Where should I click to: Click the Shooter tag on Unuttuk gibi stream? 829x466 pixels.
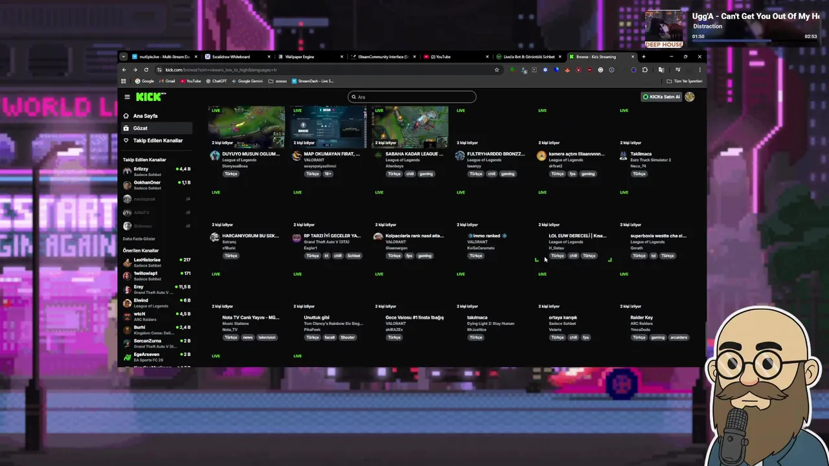click(348, 338)
